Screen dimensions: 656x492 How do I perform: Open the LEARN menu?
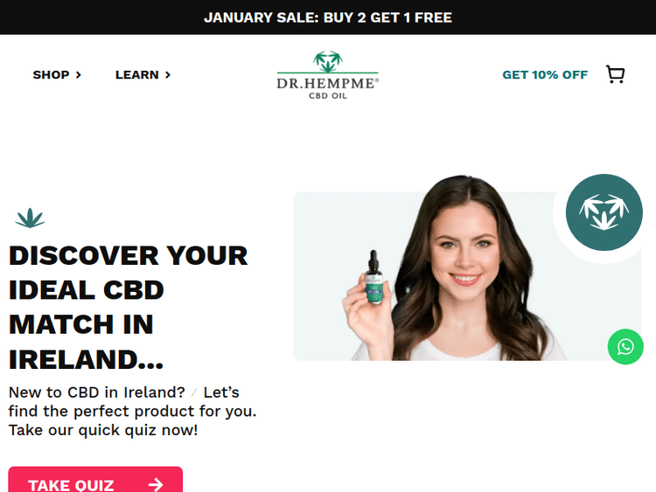[143, 75]
